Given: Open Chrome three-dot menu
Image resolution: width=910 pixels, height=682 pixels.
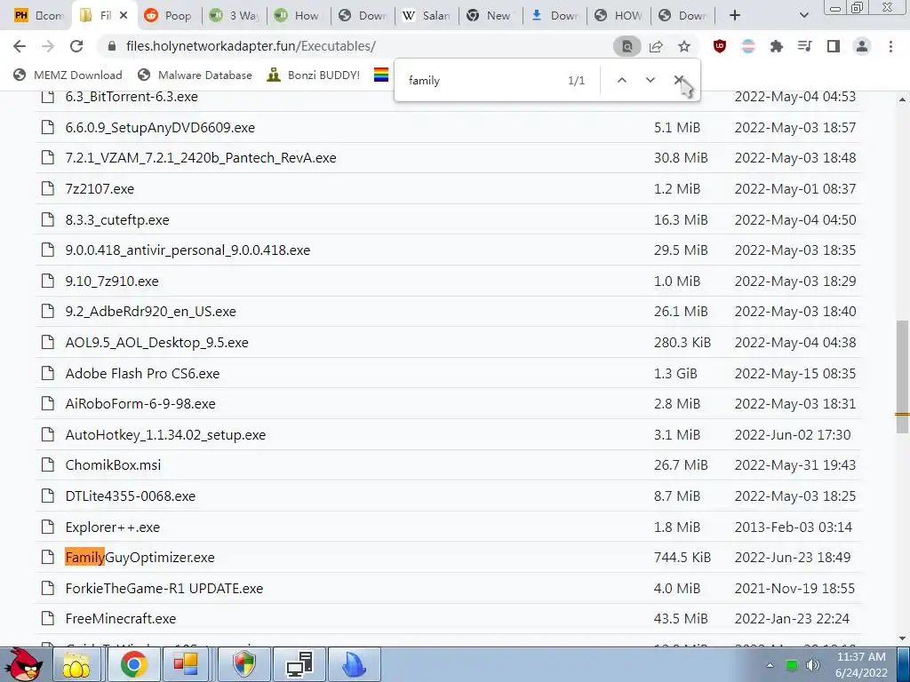Looking at the screenshot, I should [890, 46].
